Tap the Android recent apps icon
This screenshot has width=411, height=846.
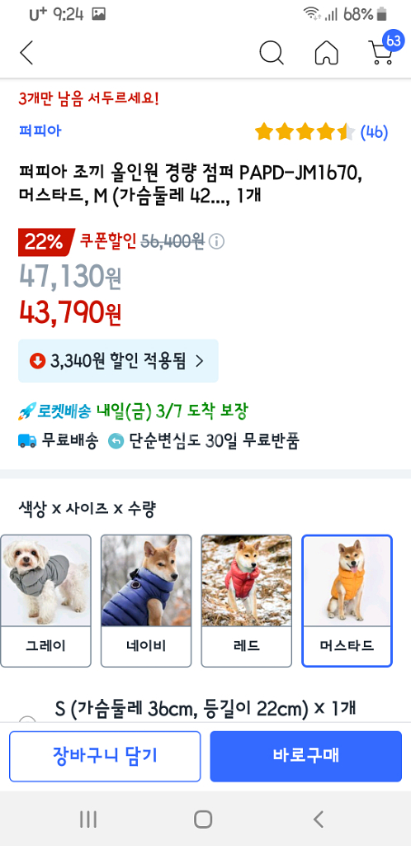click(88, 819)
